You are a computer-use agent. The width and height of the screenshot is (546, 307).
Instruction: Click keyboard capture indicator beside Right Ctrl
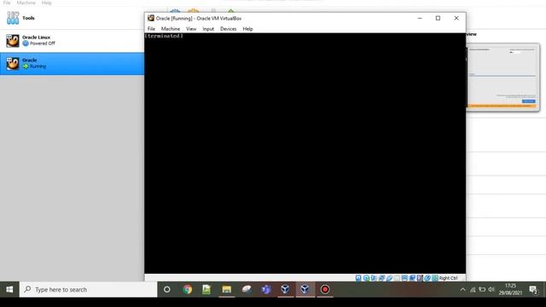(435, 278)
